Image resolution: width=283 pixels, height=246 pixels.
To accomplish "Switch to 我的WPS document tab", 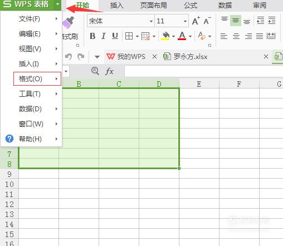I will coord(126,56).
